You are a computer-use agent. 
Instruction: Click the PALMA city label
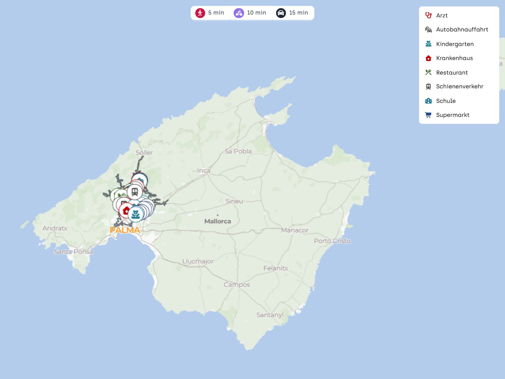(125, 230)
